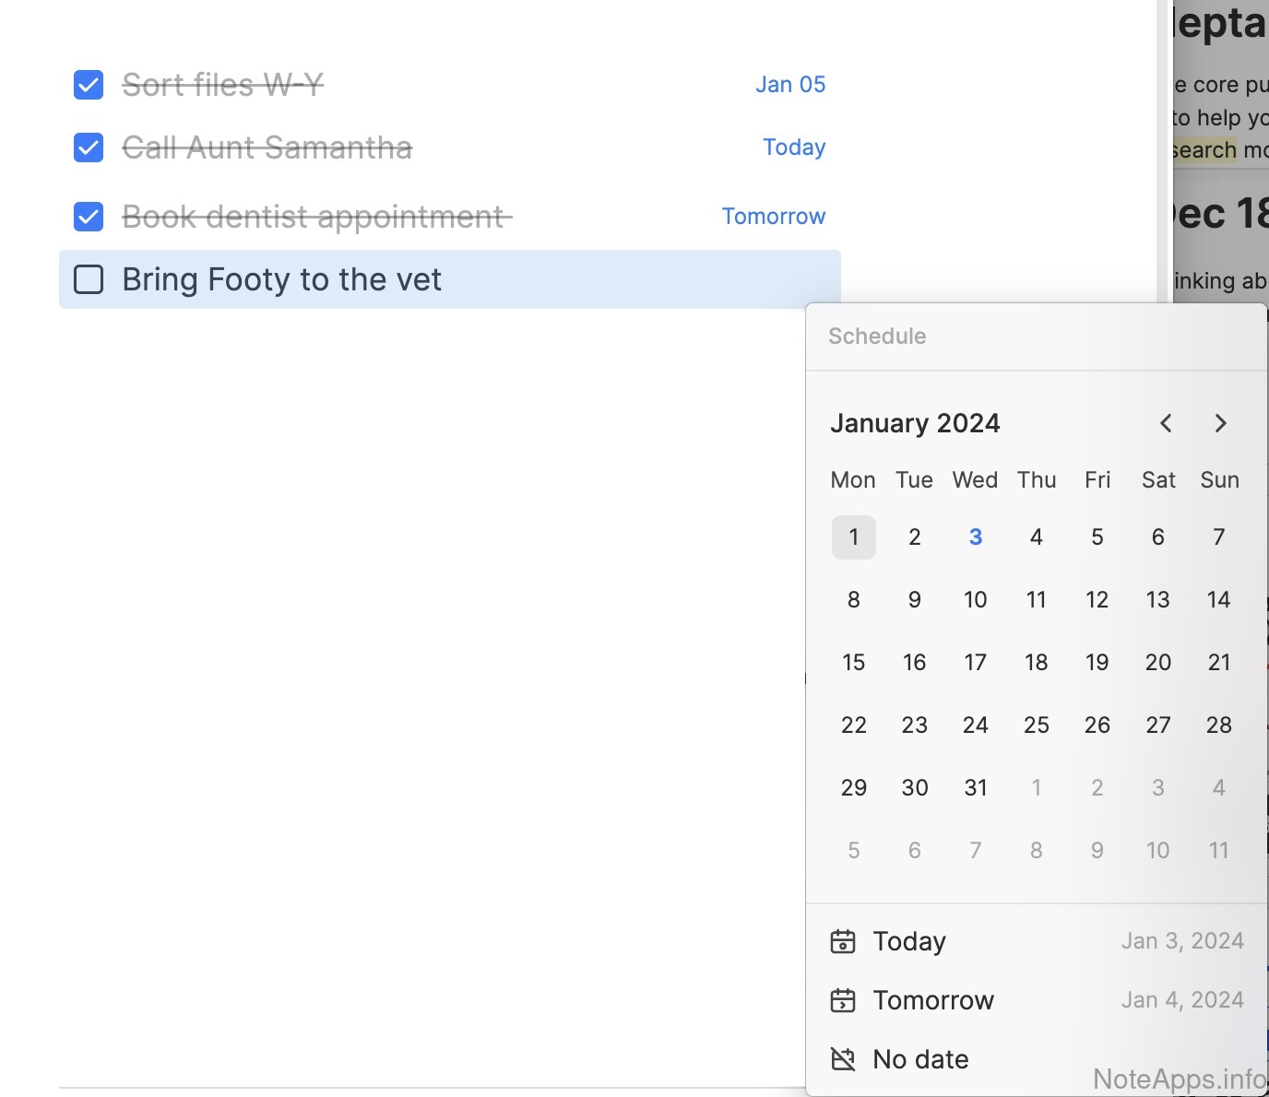Choose Tomorrow option in schedule menu

point(933,1000)
